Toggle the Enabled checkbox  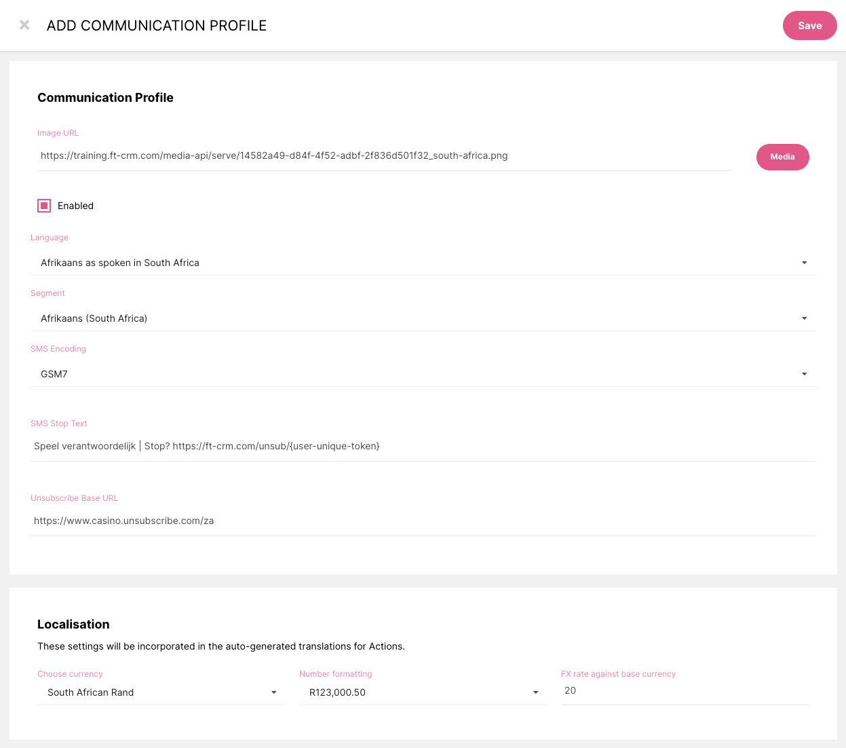pos(44,206)
